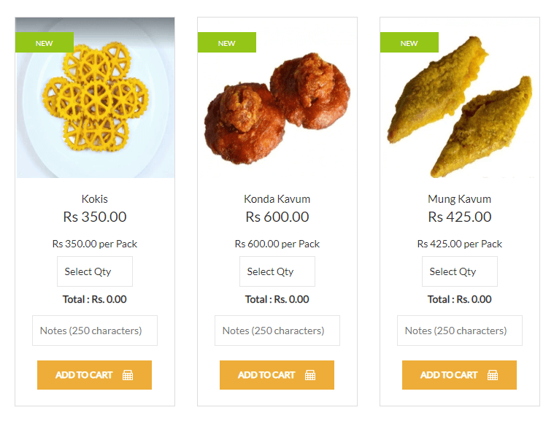554x421 pixels.
Task: Expand the Konda Kavum quantity selector
Action: coord(277,271)
